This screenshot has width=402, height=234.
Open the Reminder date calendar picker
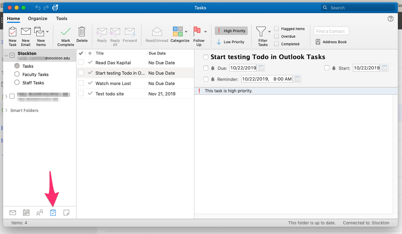[297, 79]
